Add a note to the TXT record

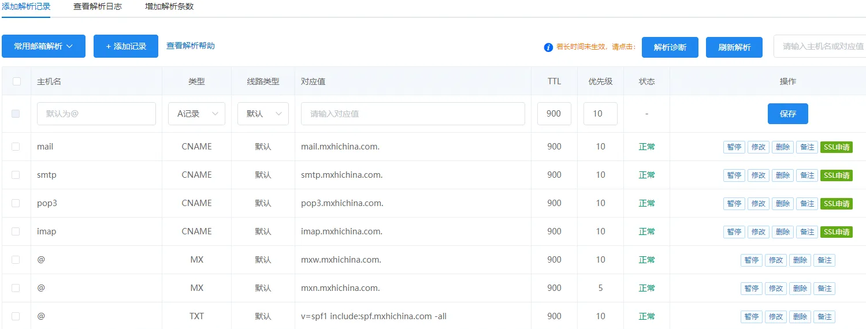[824, 317]
